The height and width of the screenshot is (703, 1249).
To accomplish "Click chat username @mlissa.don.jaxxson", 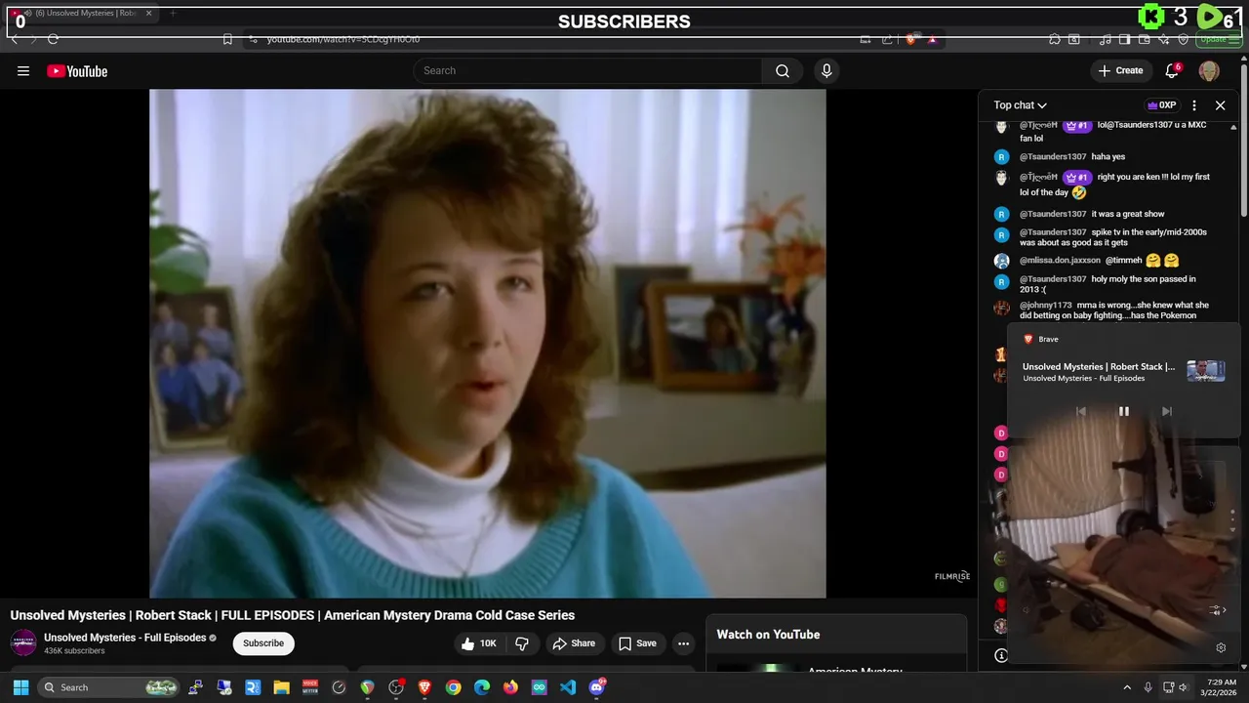I will (1060, 261).
